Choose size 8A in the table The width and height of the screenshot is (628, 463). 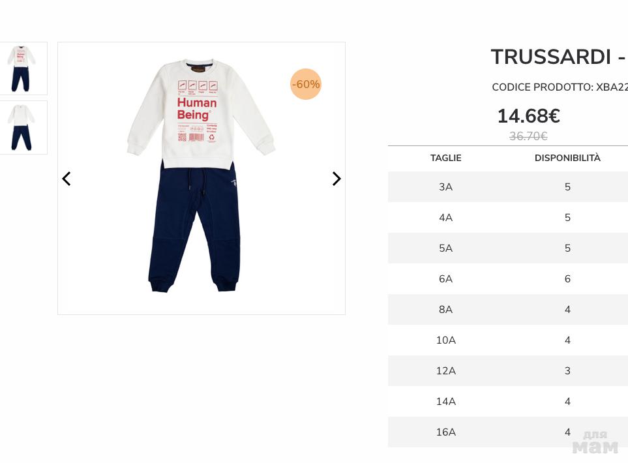pos(445,310)
